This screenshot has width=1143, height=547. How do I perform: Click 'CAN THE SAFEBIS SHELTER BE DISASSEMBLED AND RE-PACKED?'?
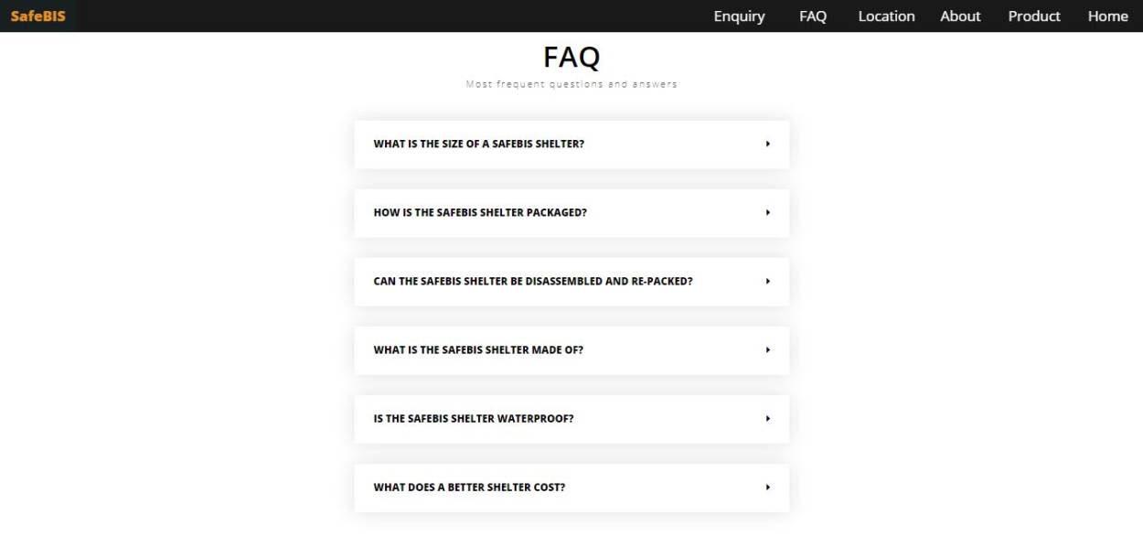(x=532, y=282)
